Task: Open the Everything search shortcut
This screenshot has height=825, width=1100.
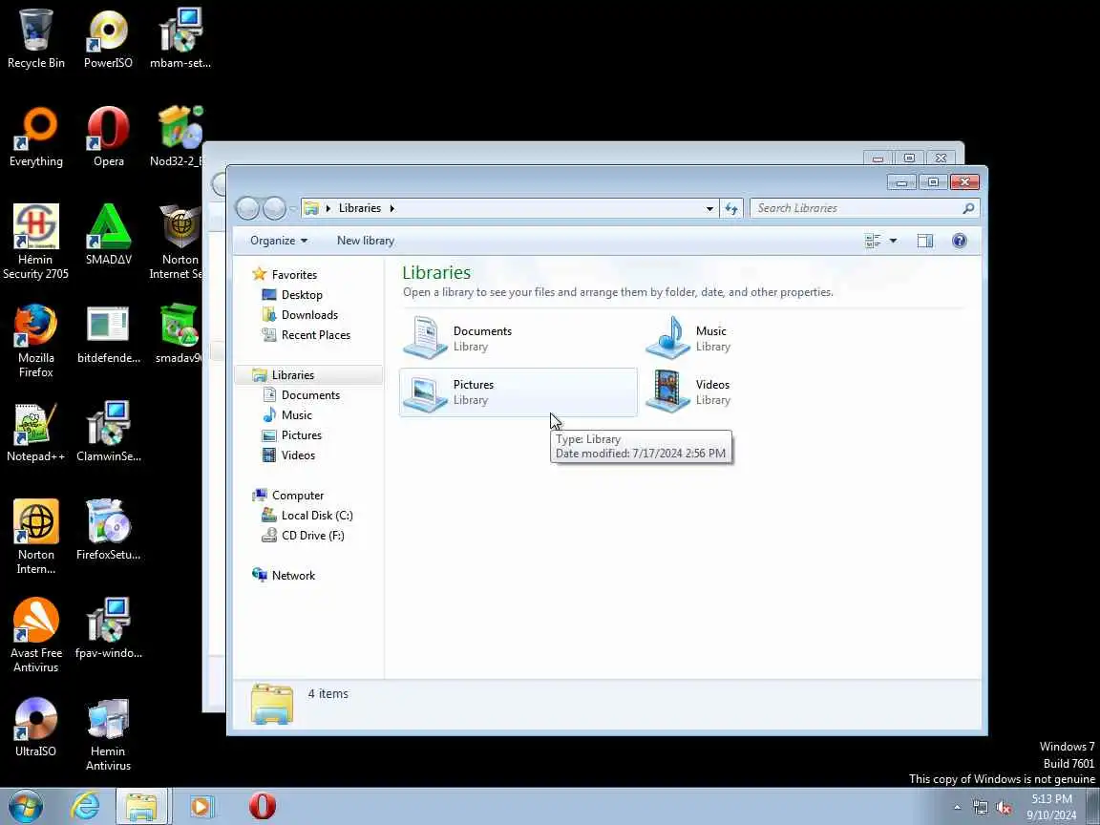Action: (x=35, y=137)
